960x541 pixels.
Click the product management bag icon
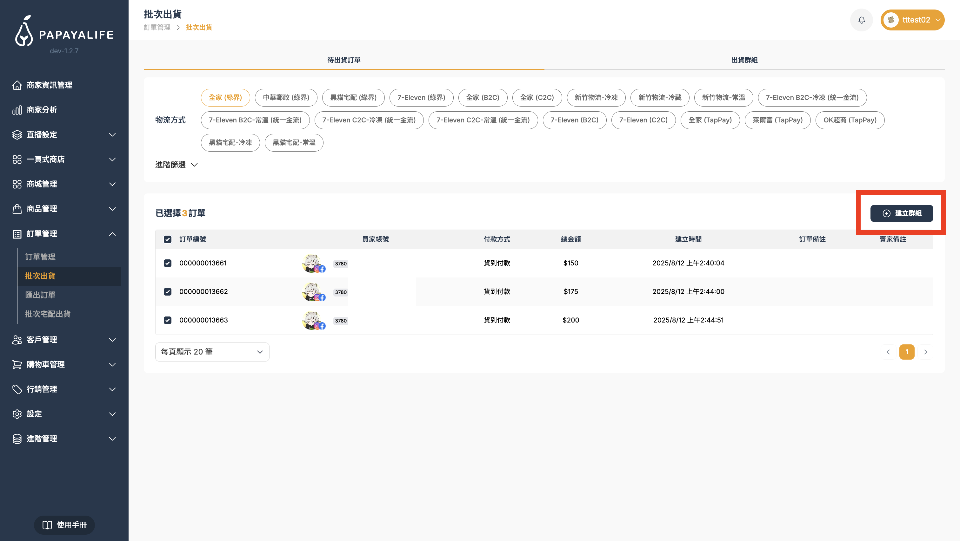pos(17,209)
